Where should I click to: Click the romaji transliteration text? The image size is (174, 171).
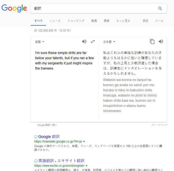coord(130,95)
